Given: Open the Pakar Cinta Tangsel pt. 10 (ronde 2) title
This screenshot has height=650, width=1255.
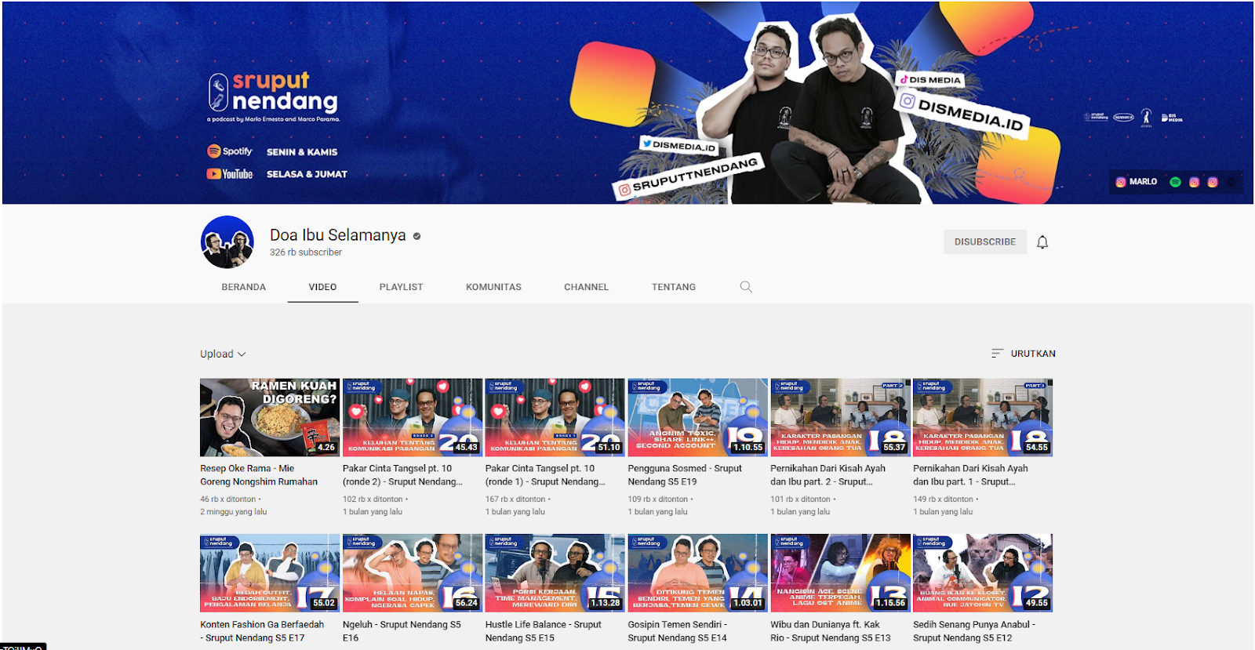Looking at the screenshot, I should tap(402, 475).
